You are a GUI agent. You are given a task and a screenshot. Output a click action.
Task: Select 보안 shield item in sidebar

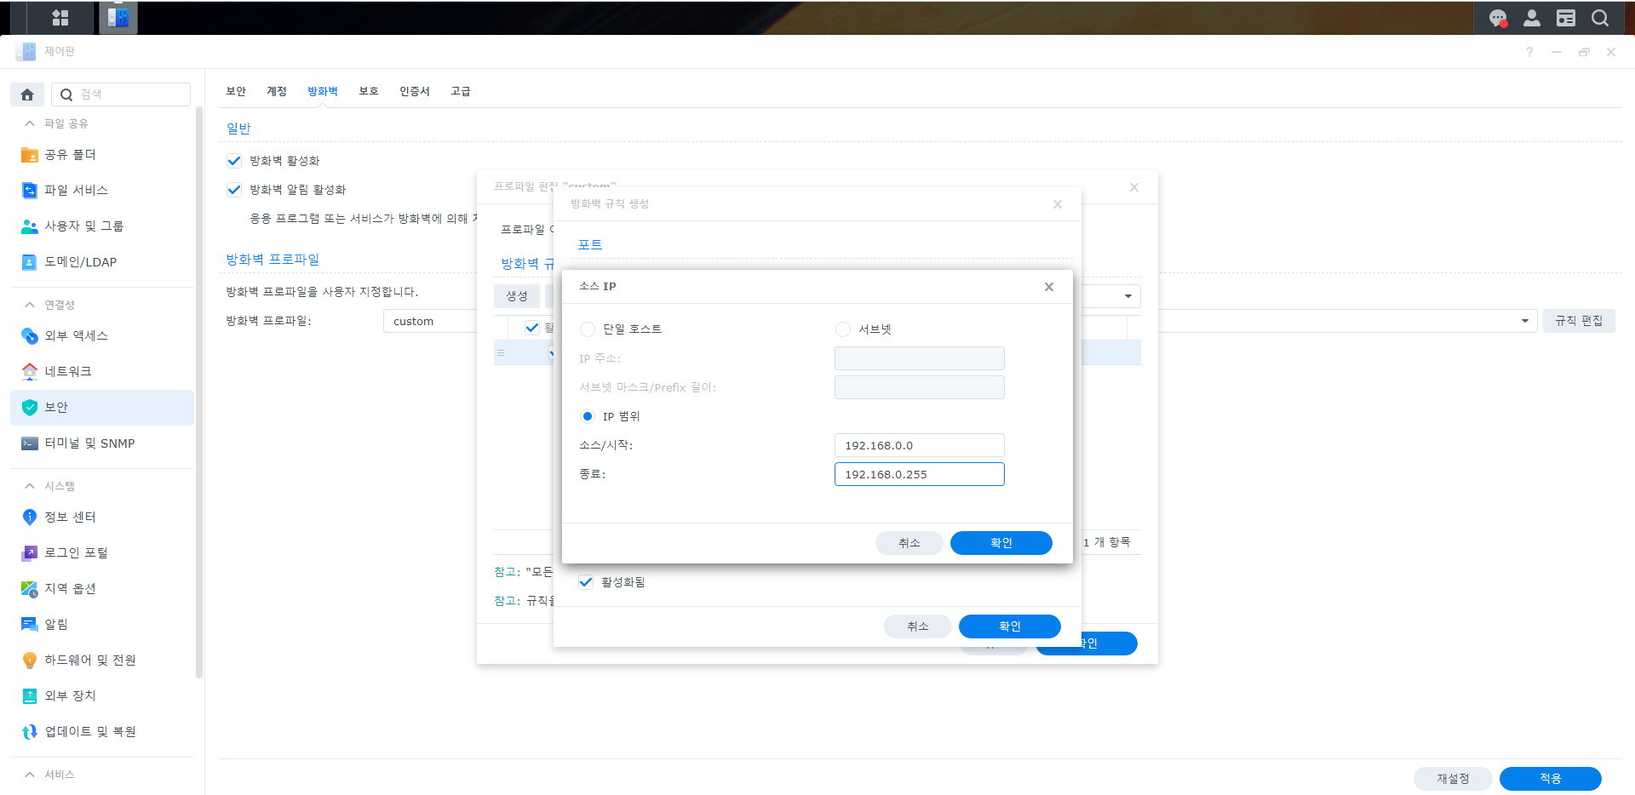pyautogui.click(x=102, y=408)
